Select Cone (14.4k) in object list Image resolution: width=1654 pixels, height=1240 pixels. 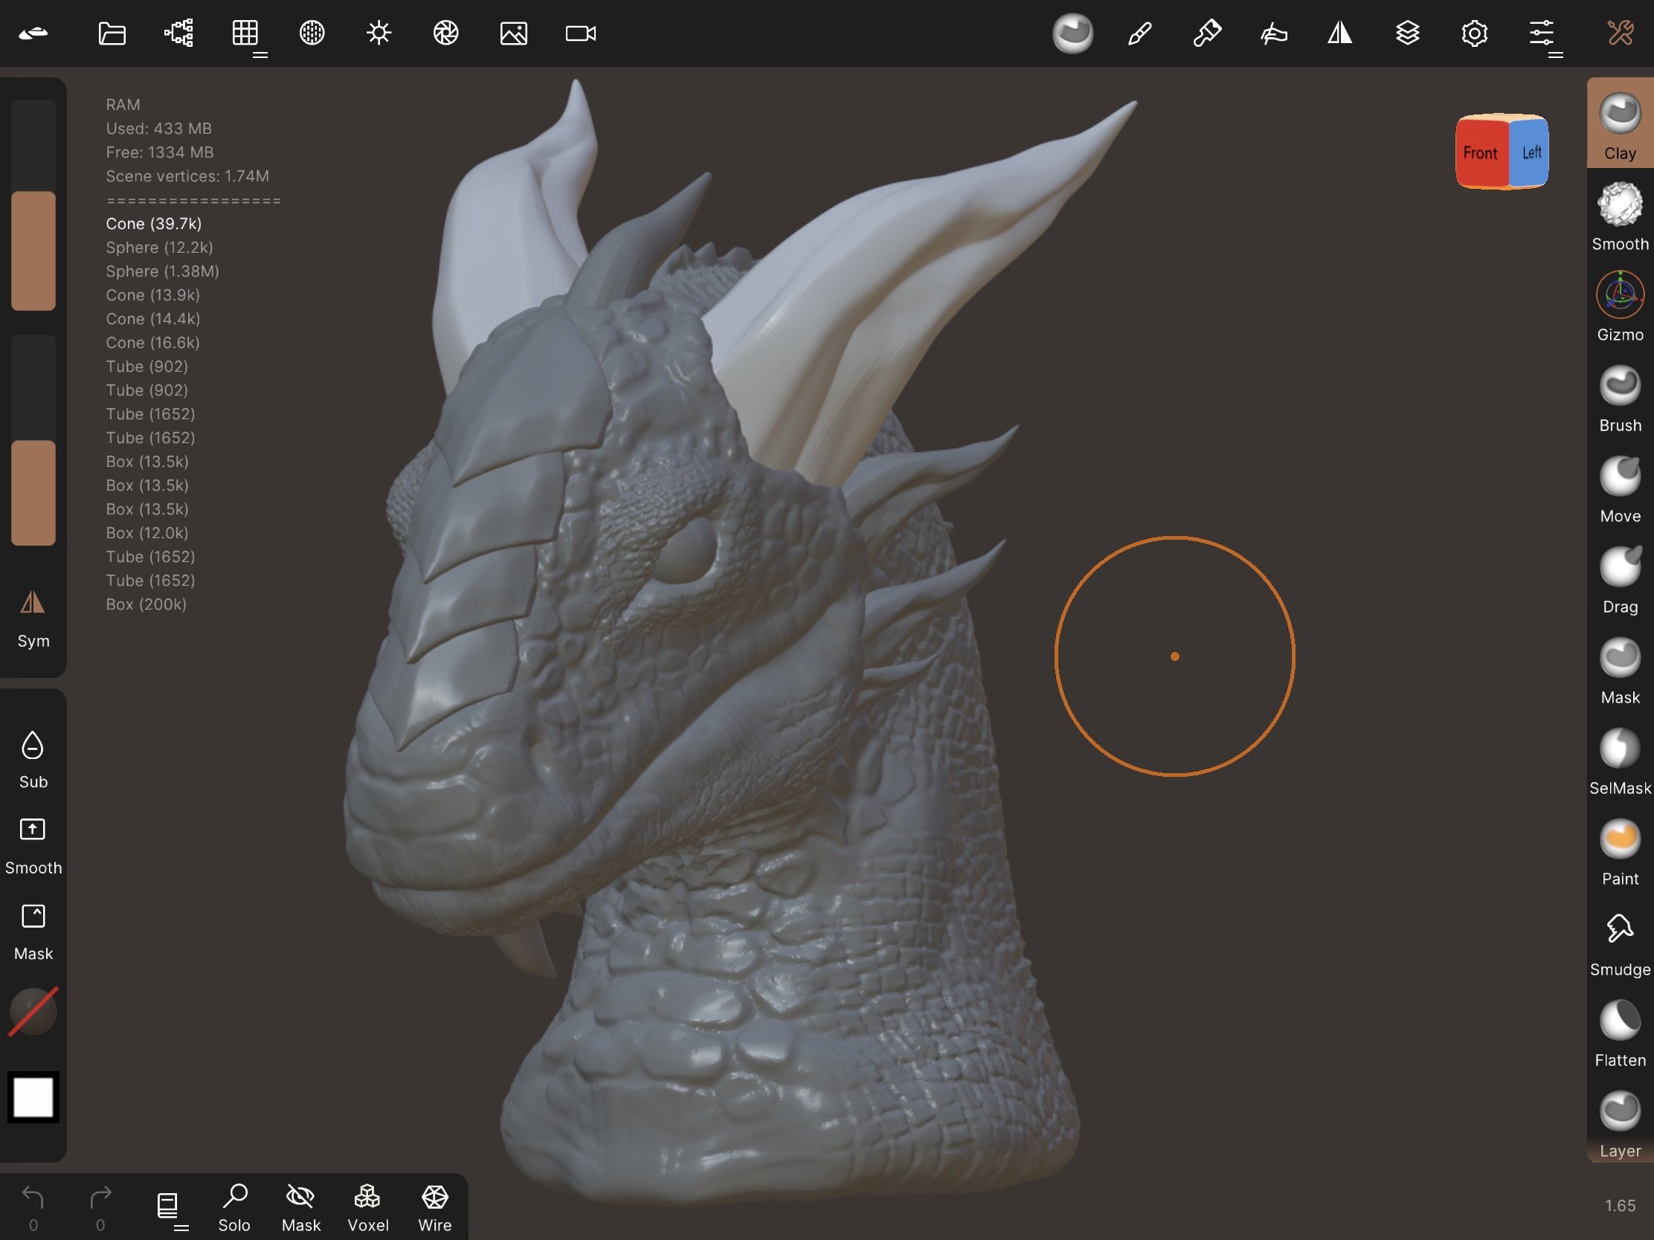click(x=152, y=319)
